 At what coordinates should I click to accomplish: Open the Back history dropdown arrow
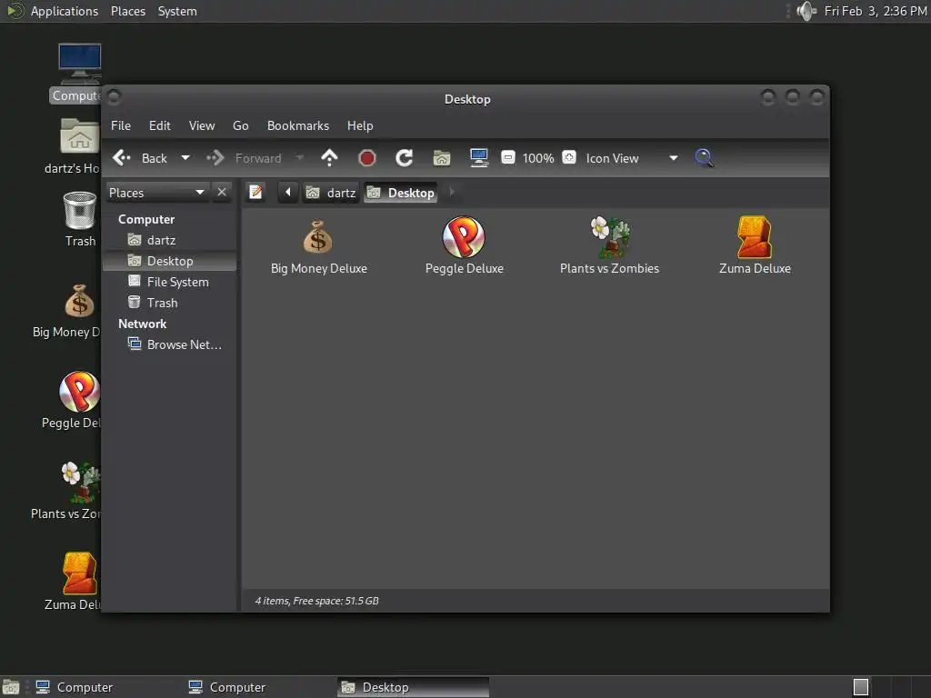click(185, 158)
